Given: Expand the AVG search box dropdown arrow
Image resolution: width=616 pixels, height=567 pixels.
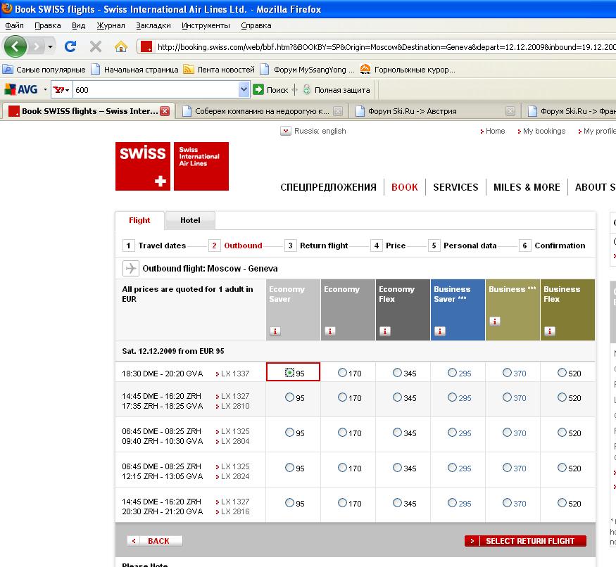Looking at the screenshot, I should click(244, 89).
